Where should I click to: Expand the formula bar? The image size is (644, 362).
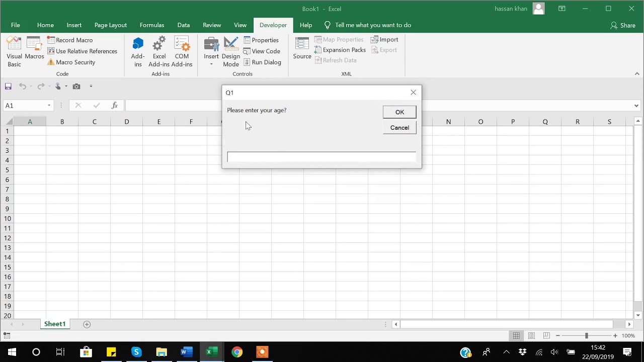(x=636, y=106)
